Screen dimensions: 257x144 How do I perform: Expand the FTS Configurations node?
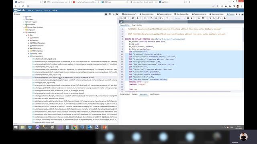(29, 43)
